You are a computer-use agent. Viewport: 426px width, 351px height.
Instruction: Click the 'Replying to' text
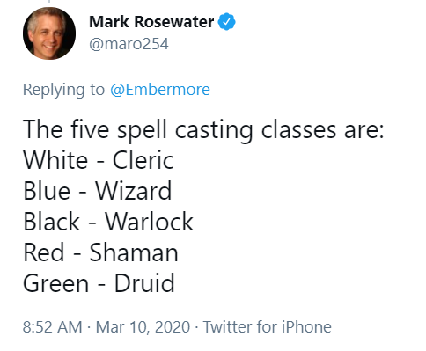63,90
